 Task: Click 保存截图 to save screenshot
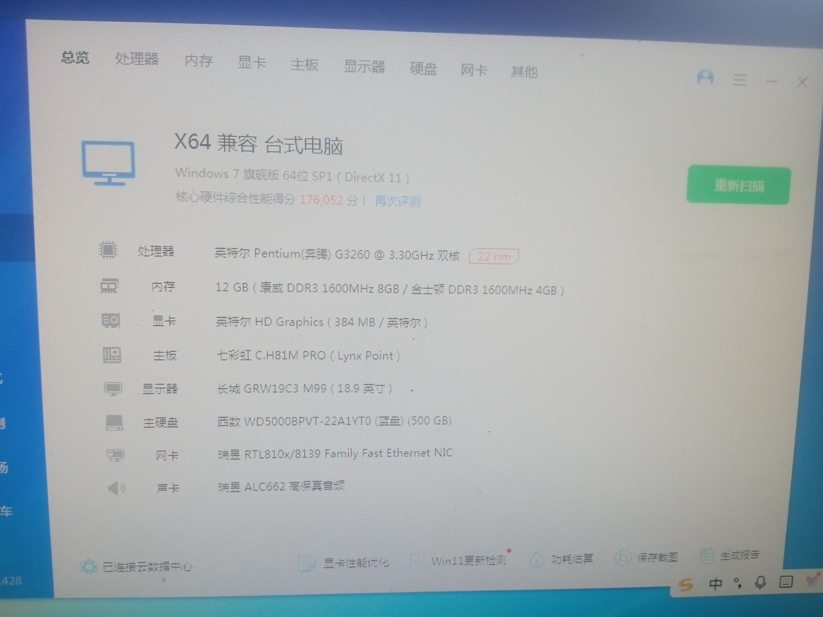tap(646, 557)
